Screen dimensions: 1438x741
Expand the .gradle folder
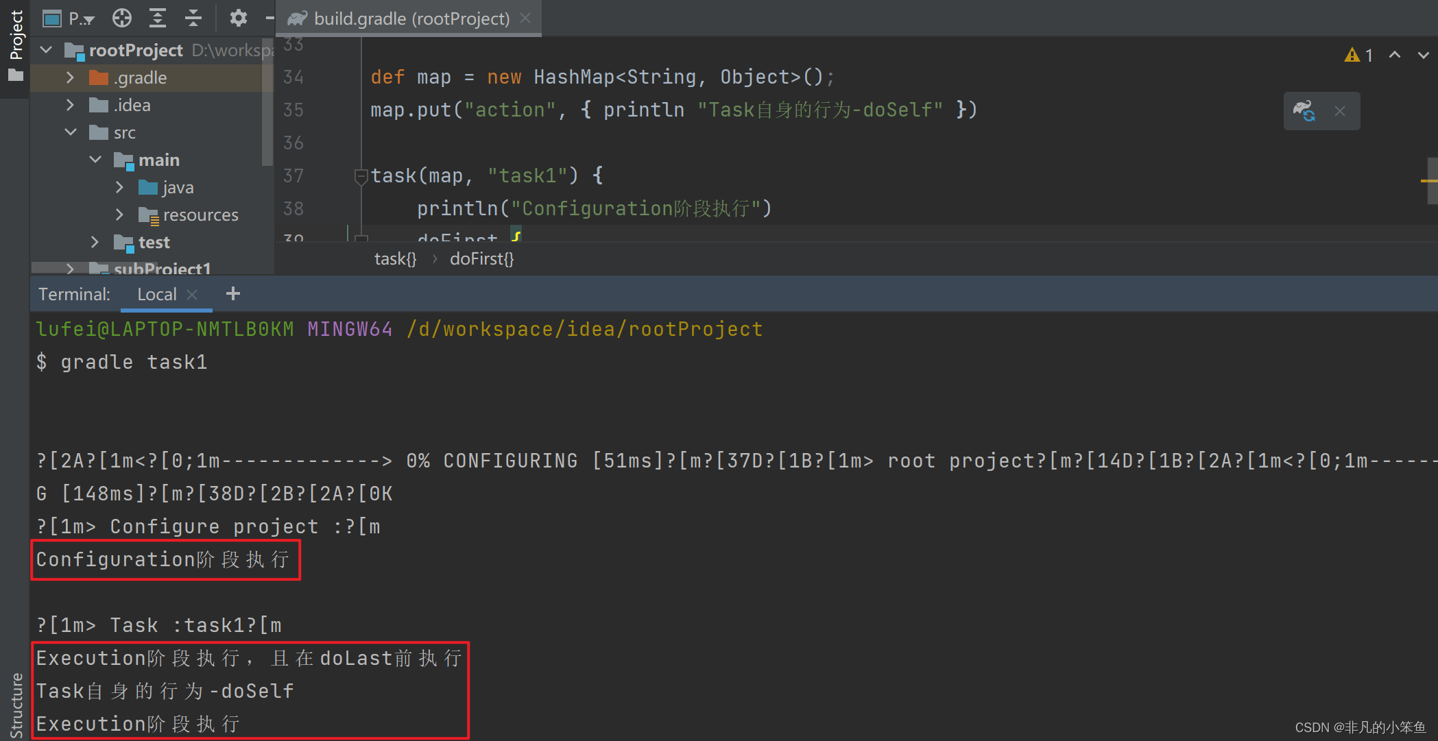tap(70, 77)
